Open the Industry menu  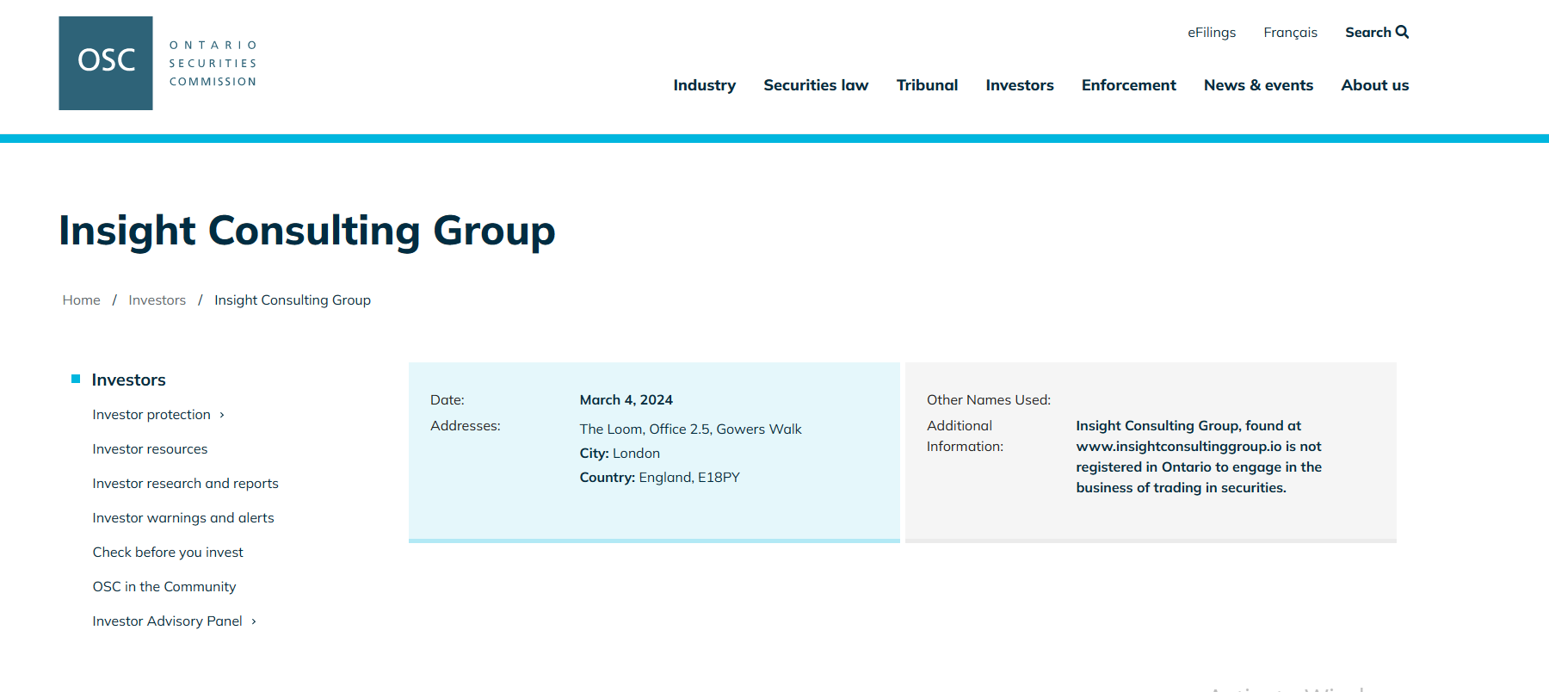704,85
